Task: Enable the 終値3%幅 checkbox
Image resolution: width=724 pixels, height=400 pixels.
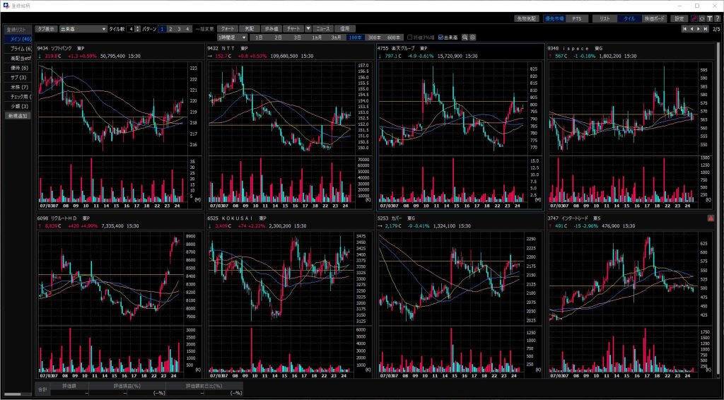Action: click(409, 37)
